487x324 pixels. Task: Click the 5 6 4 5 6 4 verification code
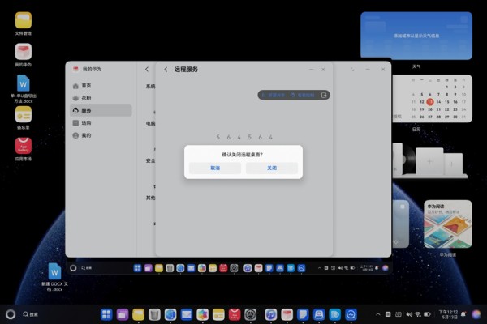[244, 137]
